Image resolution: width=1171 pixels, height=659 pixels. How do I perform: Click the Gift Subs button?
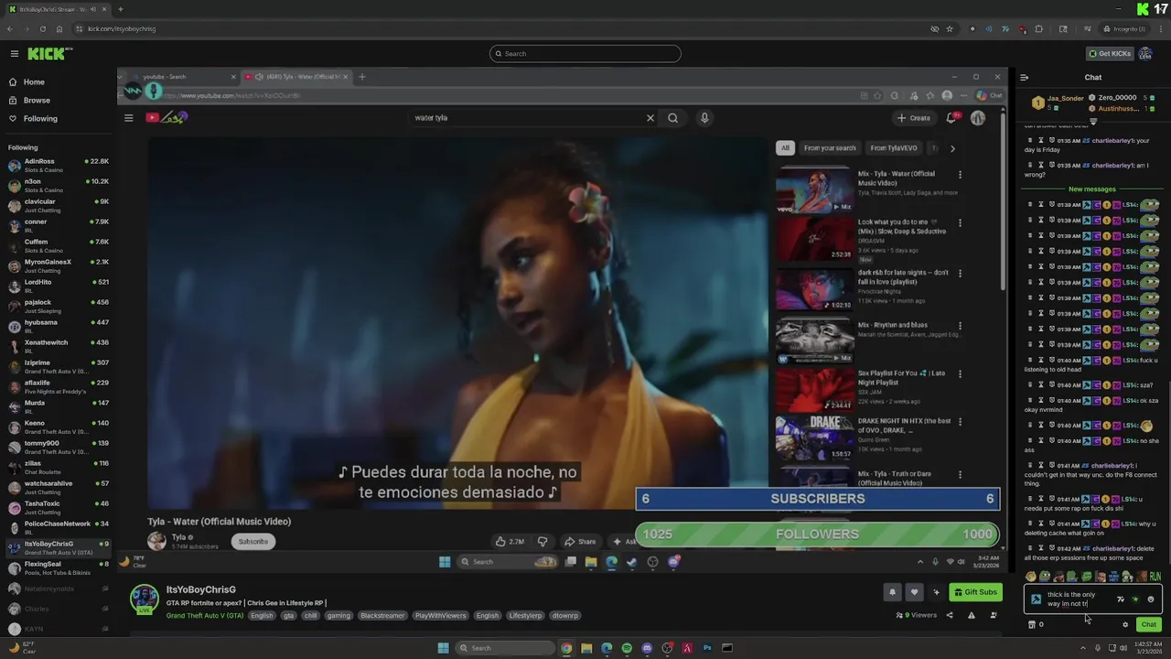[x=976, y=592]
